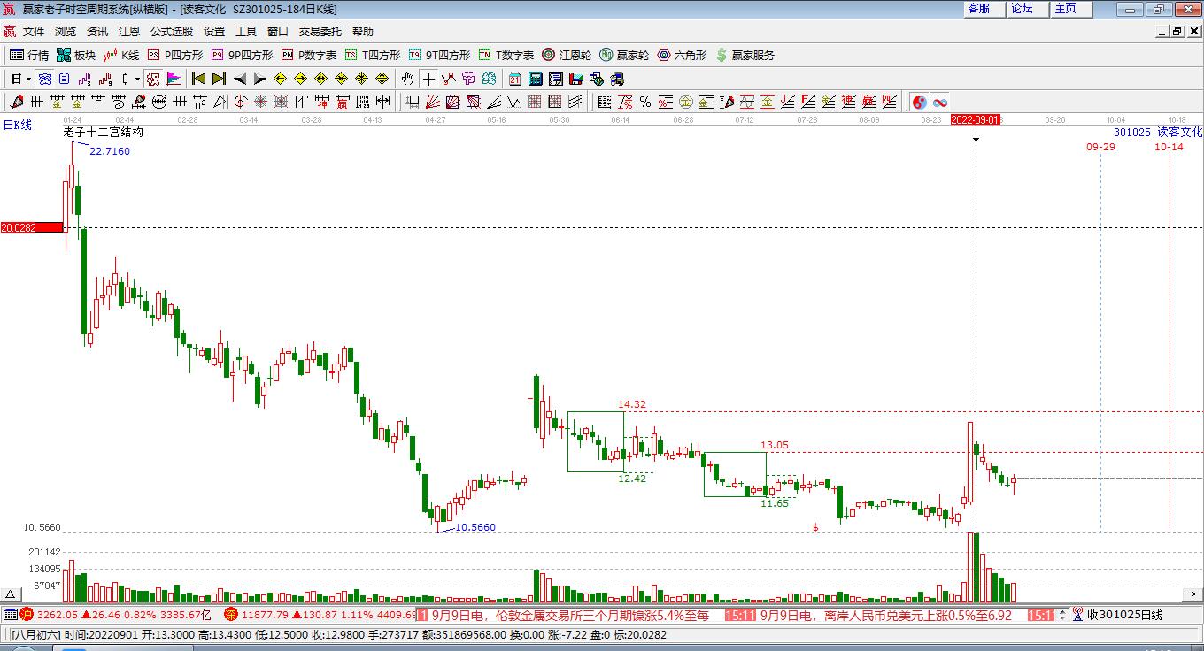This screenshot has height=651, width=1204.
Task: Click the floppy disk save icon
Action: point(575,79)
